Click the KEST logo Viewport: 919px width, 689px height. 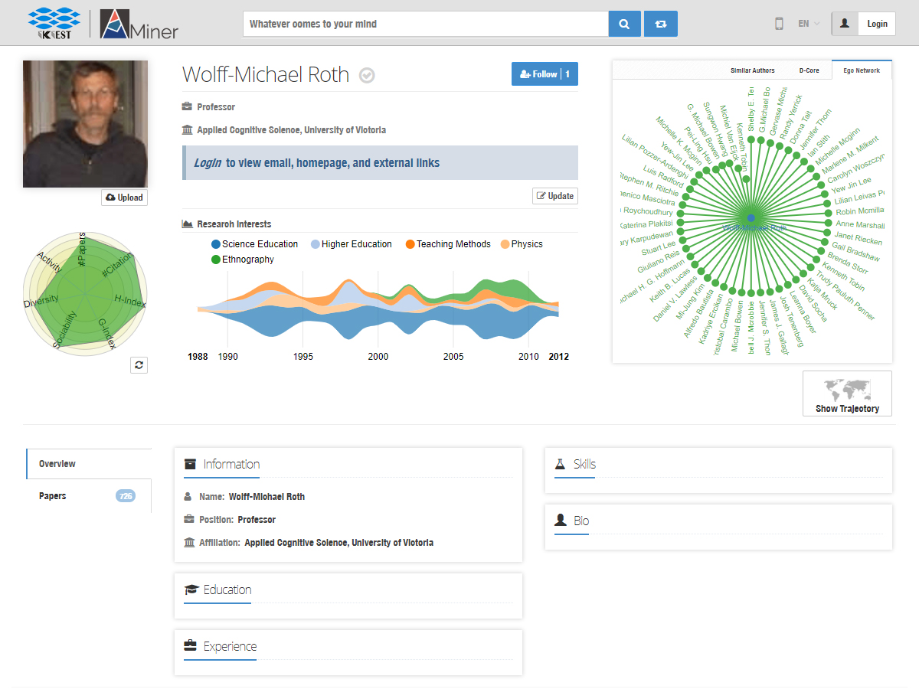tap(54, 24)
